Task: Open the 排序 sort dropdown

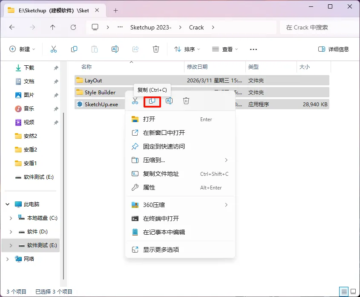Action: [187, 49]
